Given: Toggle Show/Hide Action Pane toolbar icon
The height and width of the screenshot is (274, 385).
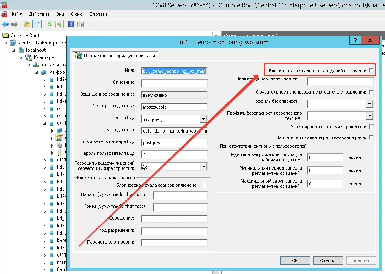Looking at the screenshot, I should click(80, 24).
